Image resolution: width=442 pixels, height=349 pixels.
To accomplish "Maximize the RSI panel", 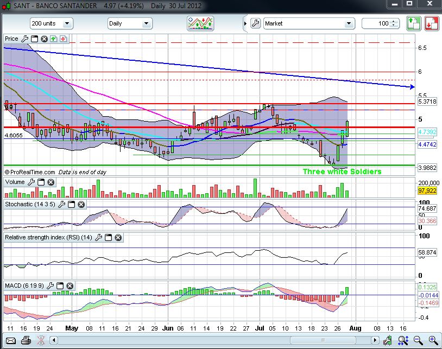I will click(108, 237).
